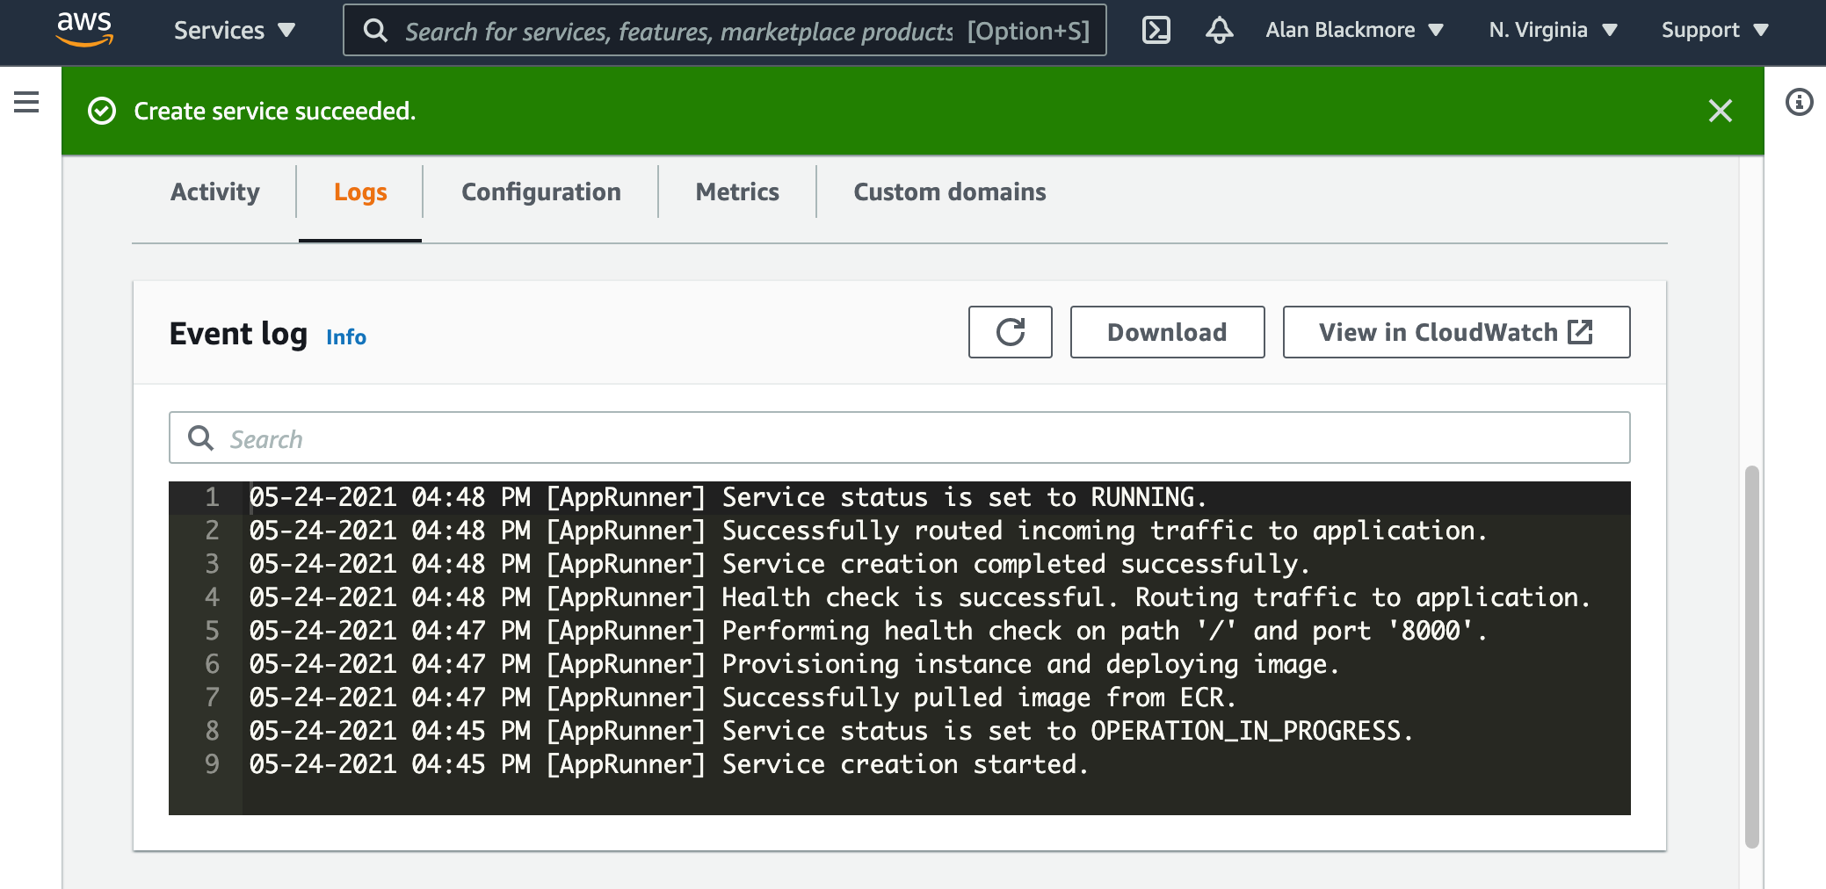Open the N. Virginia region selector
Viewport: 1826px width, 889px height.
1553,31
